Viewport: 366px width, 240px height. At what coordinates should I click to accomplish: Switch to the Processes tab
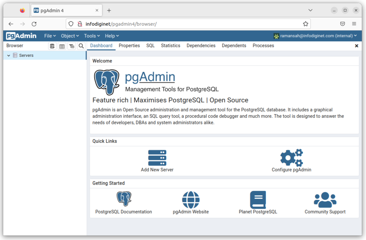[x=263, y=45]
